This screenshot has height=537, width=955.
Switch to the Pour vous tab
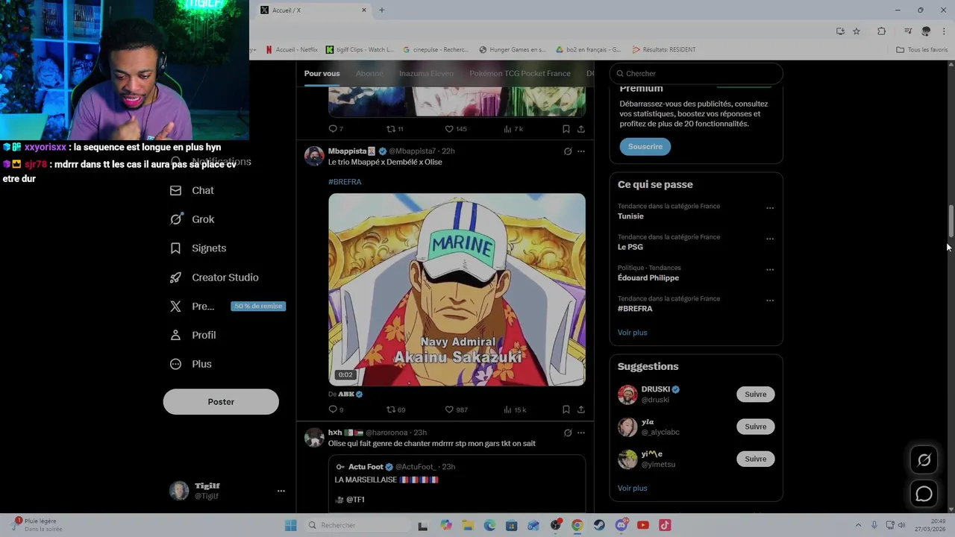tap(322, 73)
